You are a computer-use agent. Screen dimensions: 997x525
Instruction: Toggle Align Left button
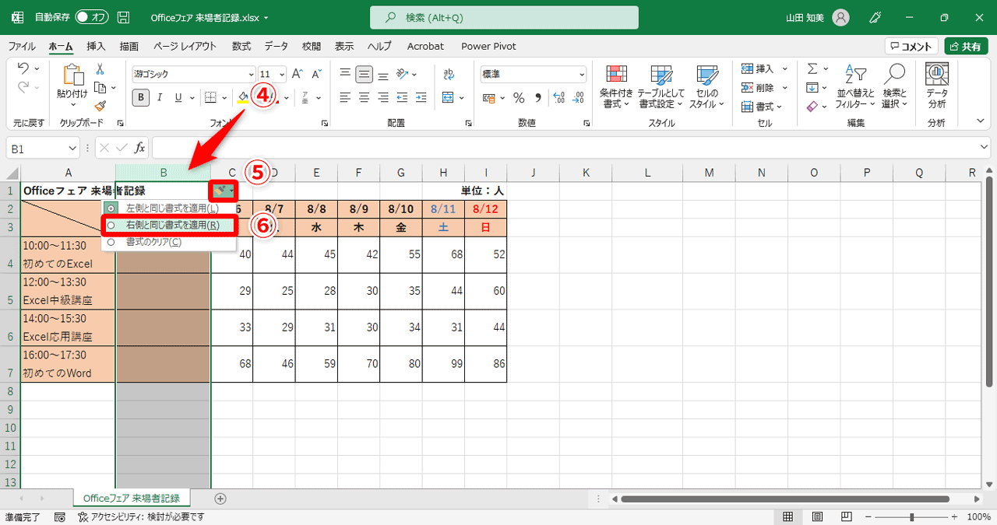click(x=345, y=97)
